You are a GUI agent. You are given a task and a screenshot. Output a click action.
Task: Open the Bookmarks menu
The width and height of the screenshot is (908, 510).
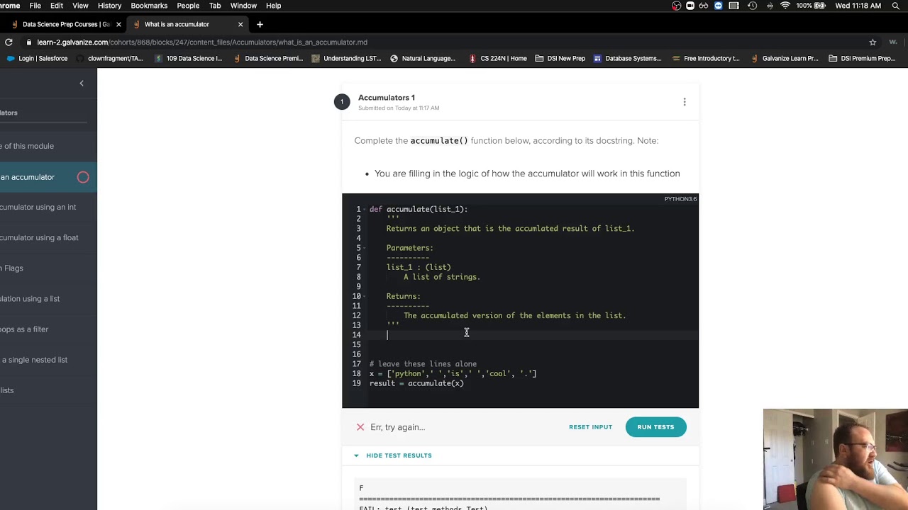coord(149,6)
